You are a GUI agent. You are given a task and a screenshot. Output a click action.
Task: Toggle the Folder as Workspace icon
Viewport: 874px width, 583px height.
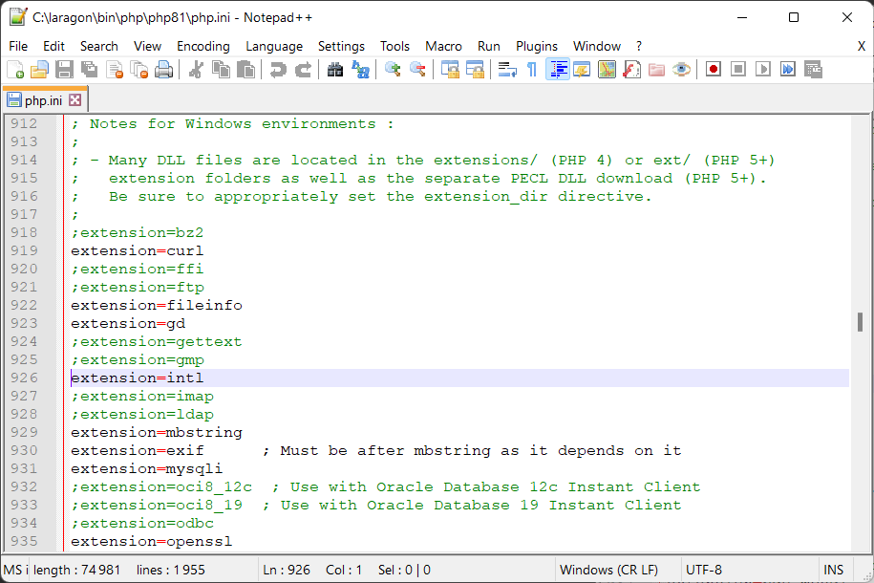[x=656, y=70]
